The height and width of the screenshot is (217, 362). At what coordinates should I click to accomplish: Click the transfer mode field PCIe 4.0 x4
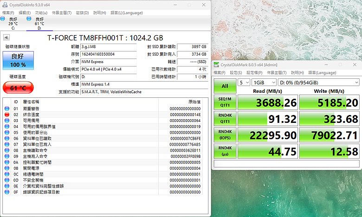point(108,69)
